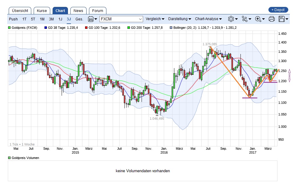Click the save chart icon
This screenshot has width=303, height=189.
tap(281, 19)
